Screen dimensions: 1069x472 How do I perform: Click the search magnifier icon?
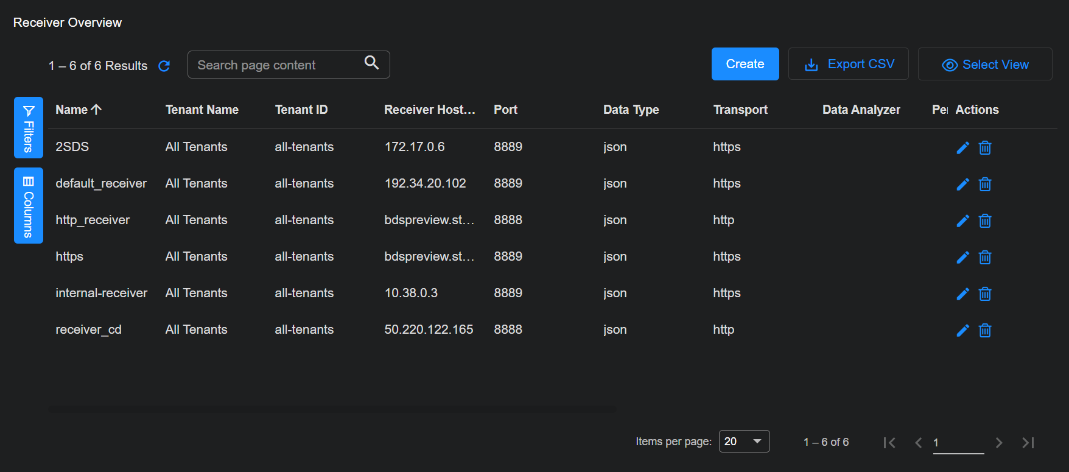(x=371, y=63)
